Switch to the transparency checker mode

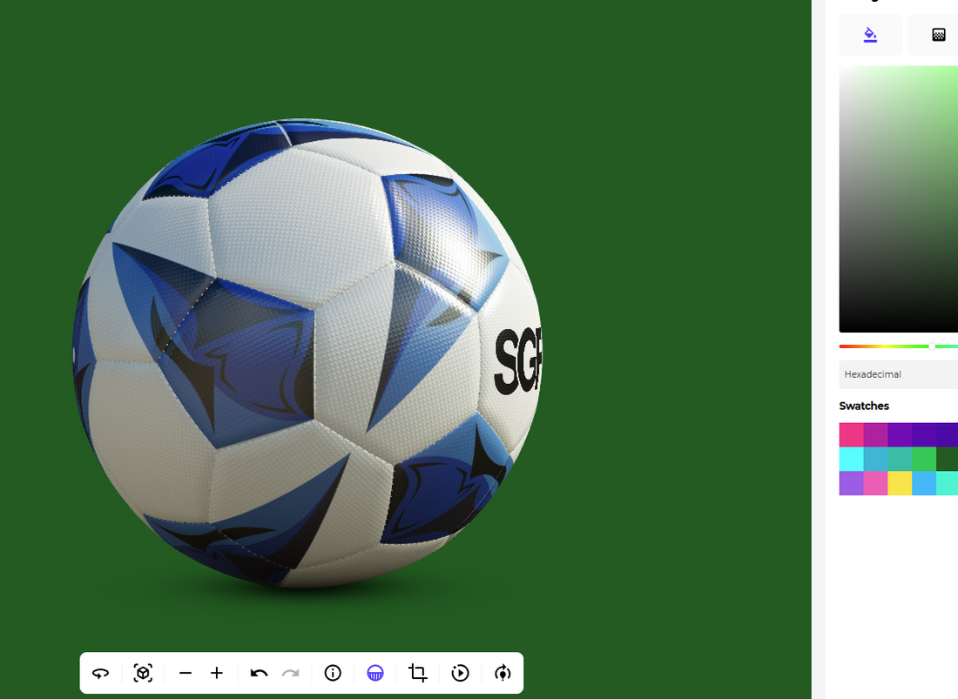pyautogui.click(x=938, y=34)
